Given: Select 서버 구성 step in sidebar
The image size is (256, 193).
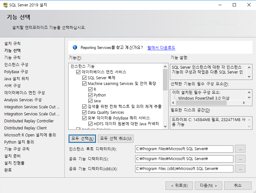Looking at the screenshot, I should (12, 86).
